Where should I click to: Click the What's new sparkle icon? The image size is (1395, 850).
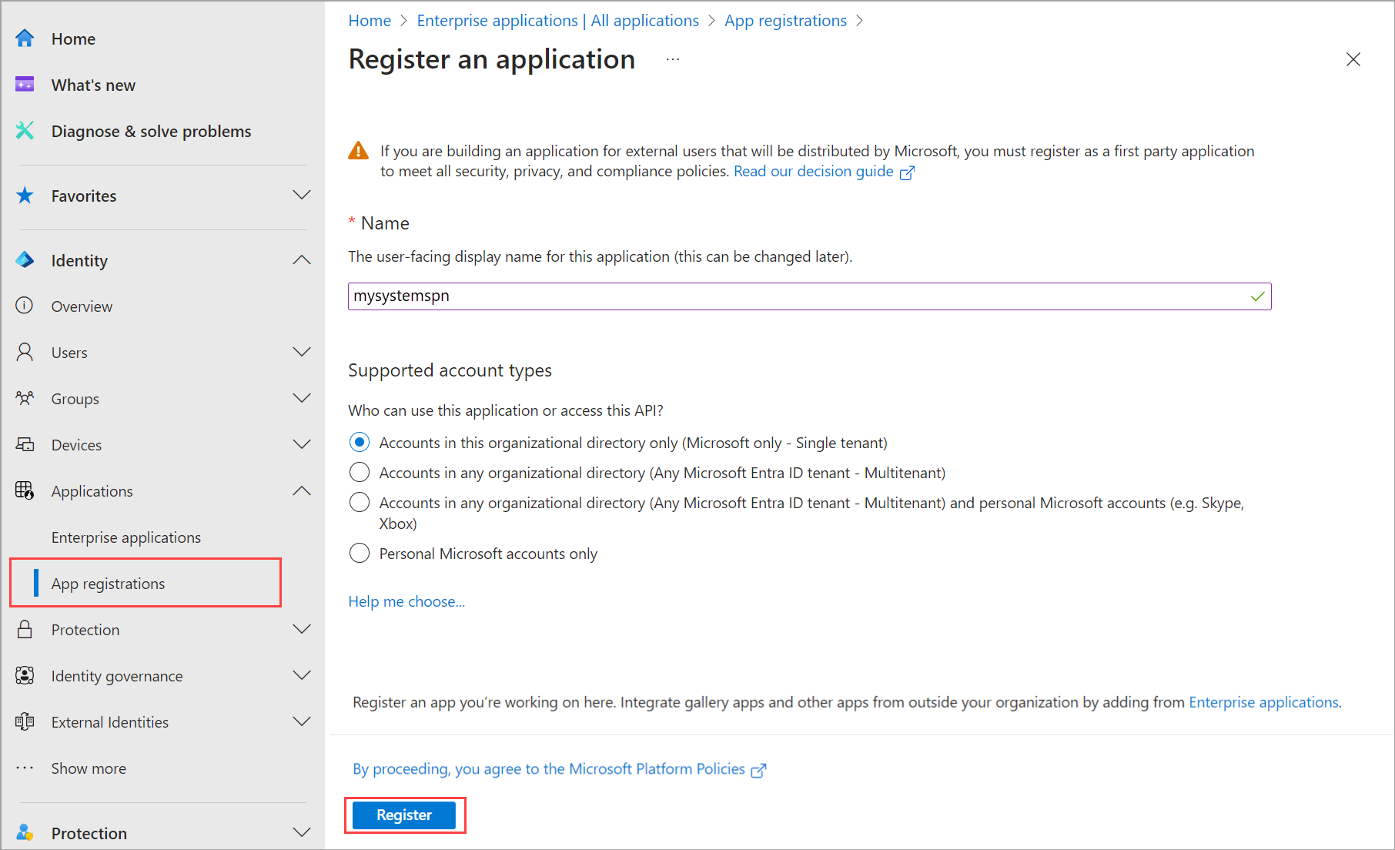[x=25, y=85]
